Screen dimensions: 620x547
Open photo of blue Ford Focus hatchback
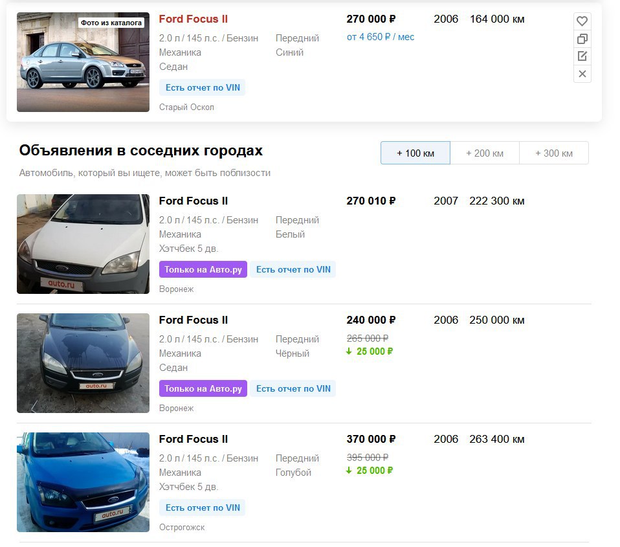pos(83,482)
